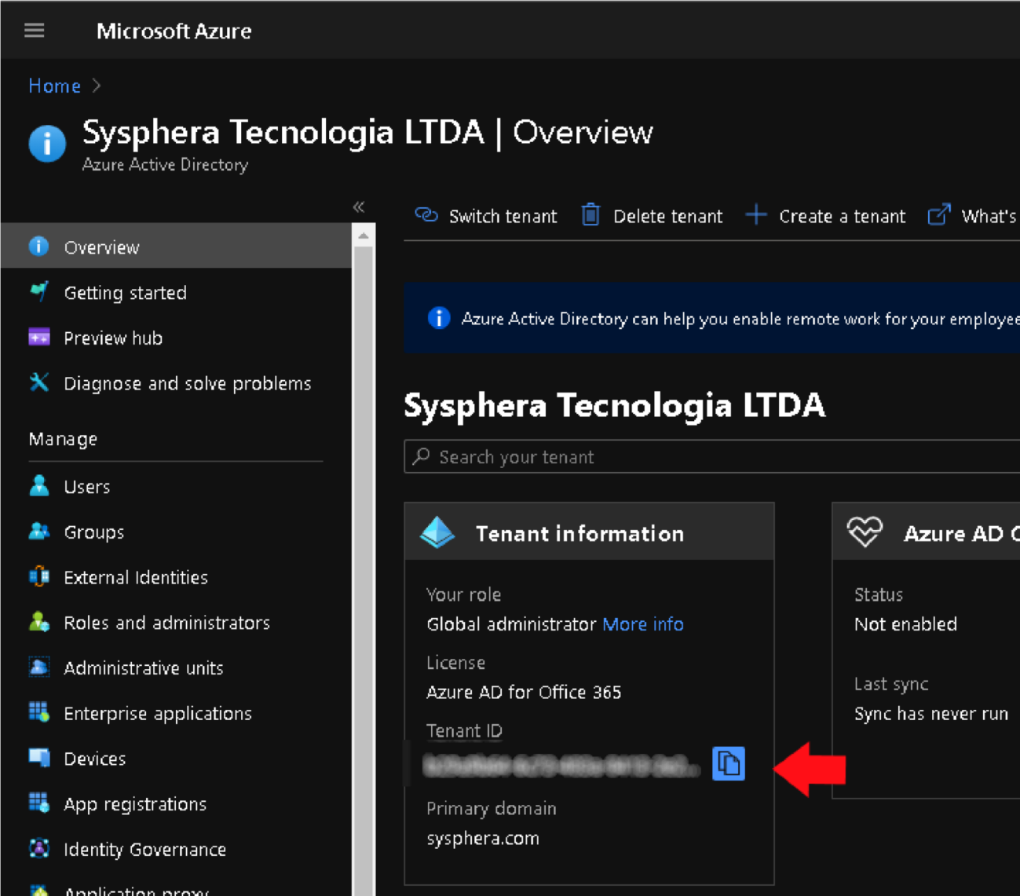
Task: Click the Switch tenant icon
Action: pyautogui.click(x=426, y=214)
